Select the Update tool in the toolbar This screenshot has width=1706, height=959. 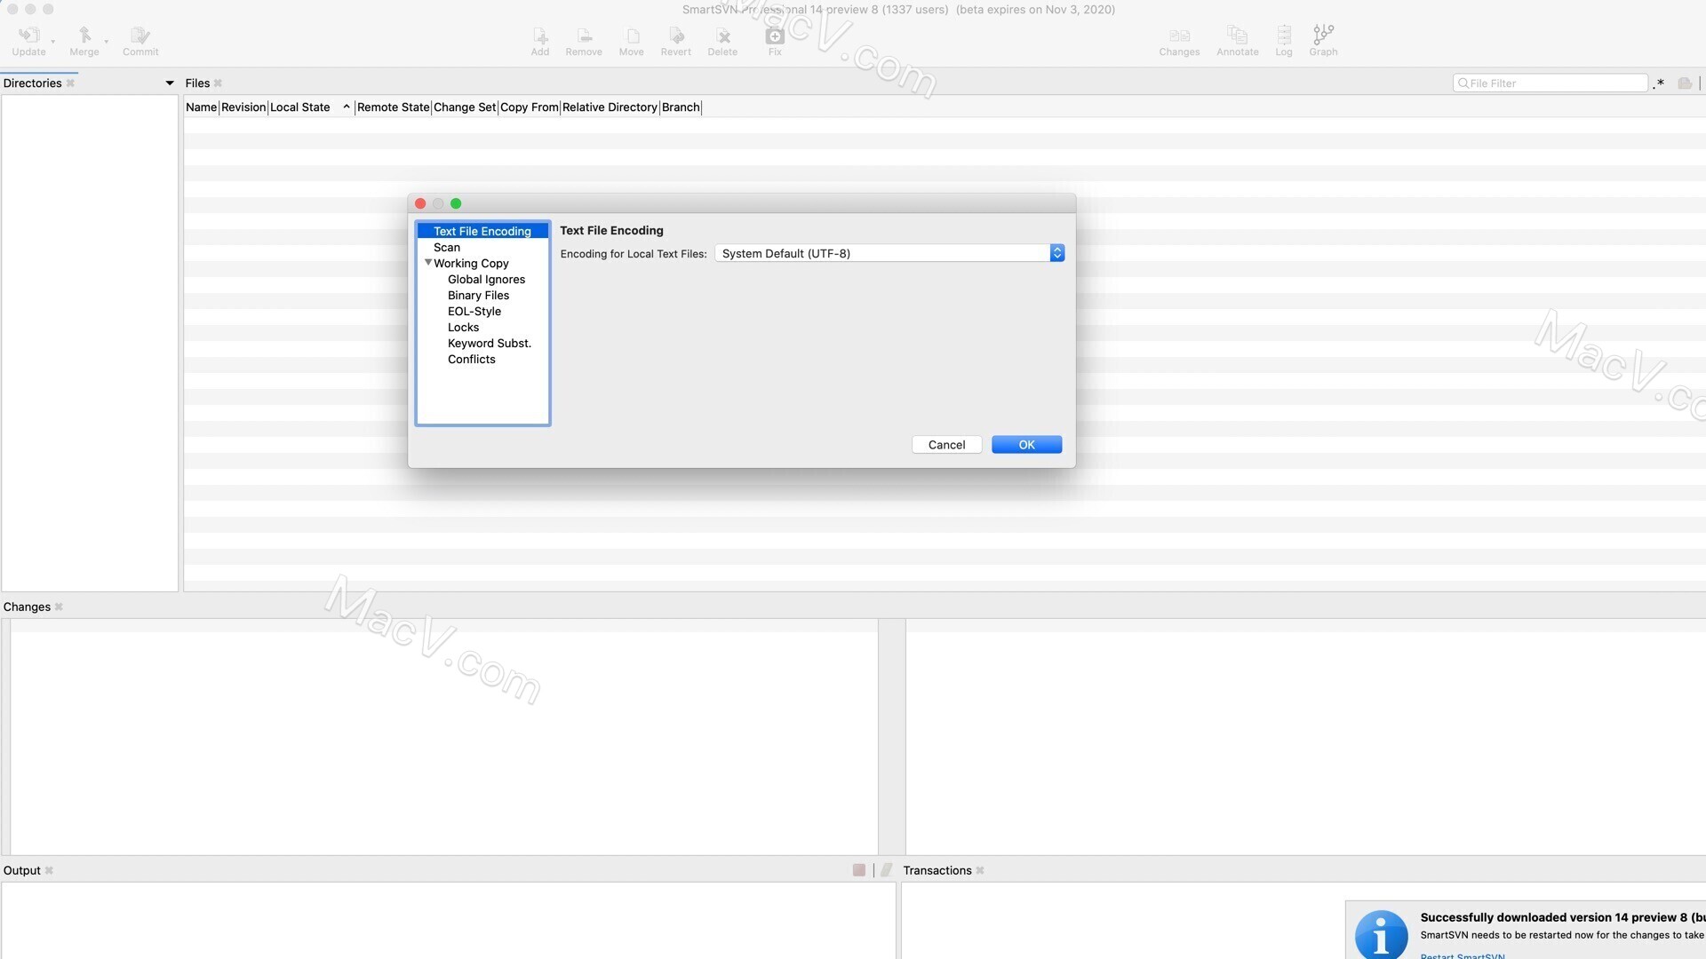click(29, 39)
